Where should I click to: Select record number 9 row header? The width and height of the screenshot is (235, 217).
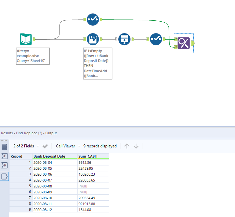(x=21, y=210)
